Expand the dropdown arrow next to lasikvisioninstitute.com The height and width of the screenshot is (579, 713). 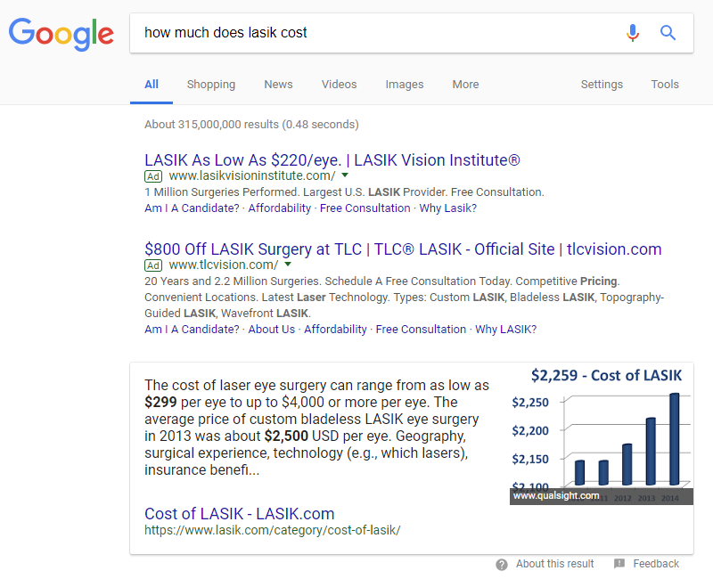(x=345, y=175)
